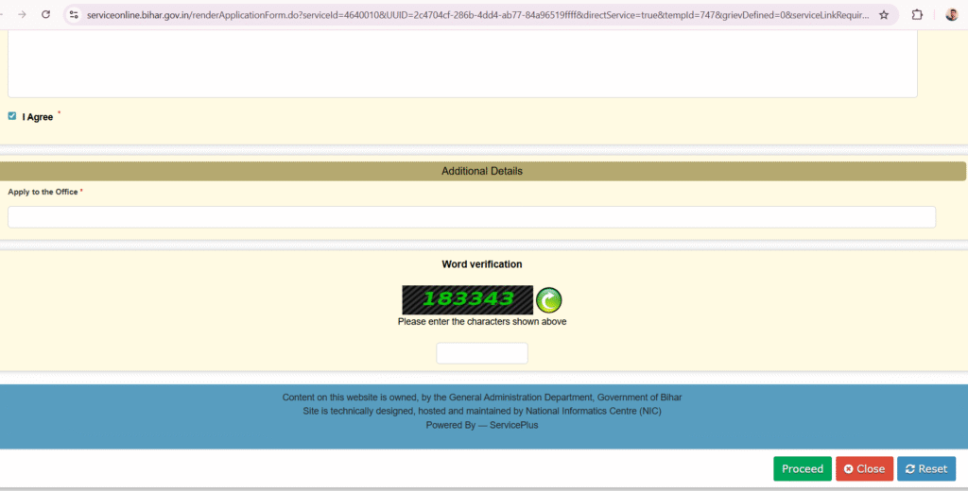The height and width of the screenshot is (491, 968).
Task: Open the Apply to the Office field
Action: coord(472,217)
